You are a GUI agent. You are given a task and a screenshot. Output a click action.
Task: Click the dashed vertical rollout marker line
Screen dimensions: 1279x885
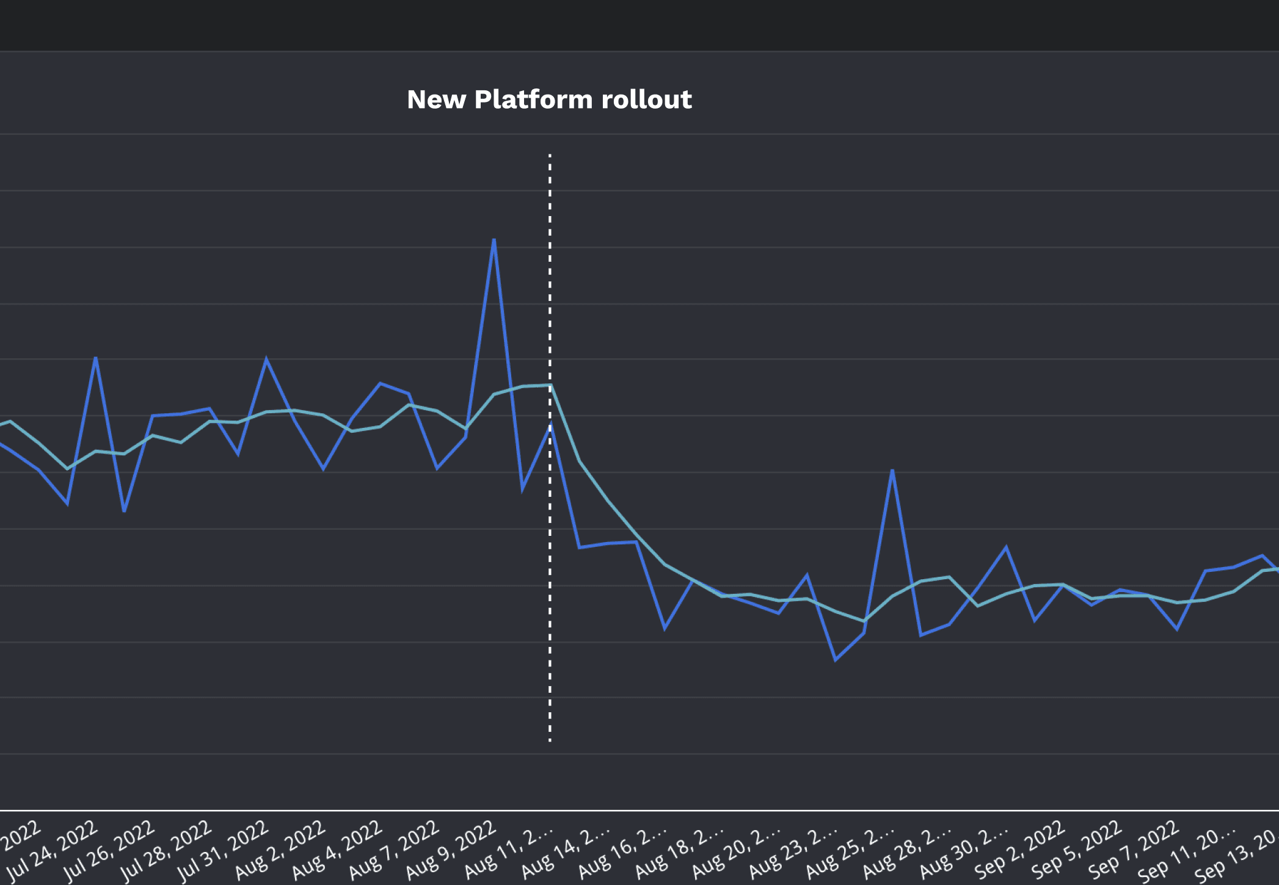tap(550, 610)
